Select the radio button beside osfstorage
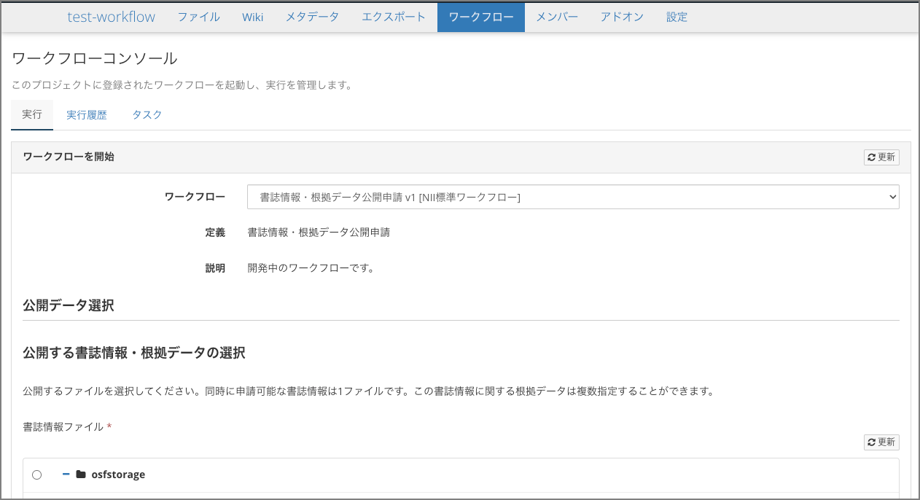Screen dimensions: 920x500 click(36, 474)
